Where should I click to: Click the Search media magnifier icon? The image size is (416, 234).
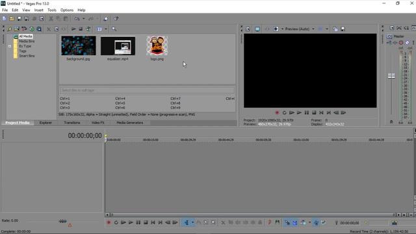(x=114, y=29)
